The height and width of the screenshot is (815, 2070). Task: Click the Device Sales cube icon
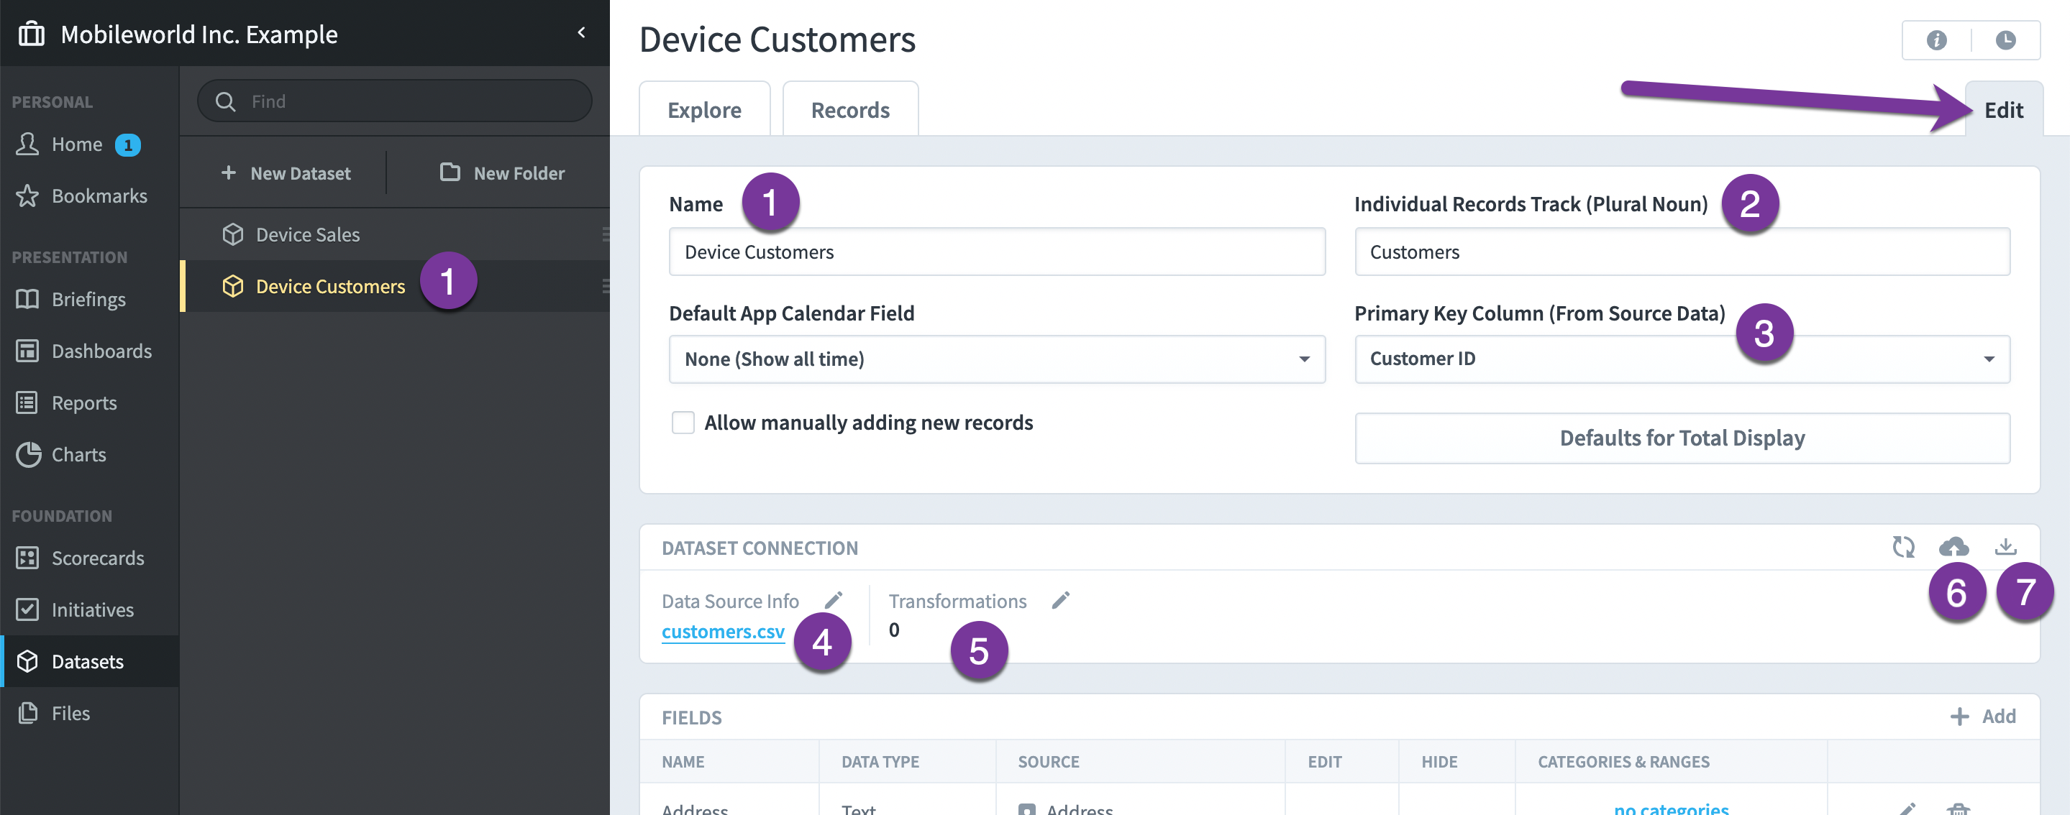tap(233, 234)
